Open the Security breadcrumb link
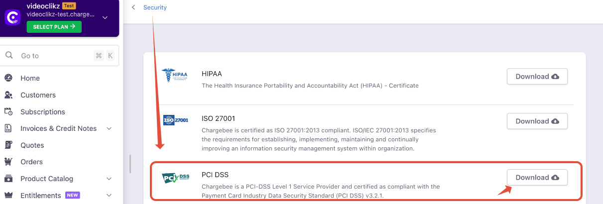The width and height of the screenshot is (603, 204). point(155,7)
